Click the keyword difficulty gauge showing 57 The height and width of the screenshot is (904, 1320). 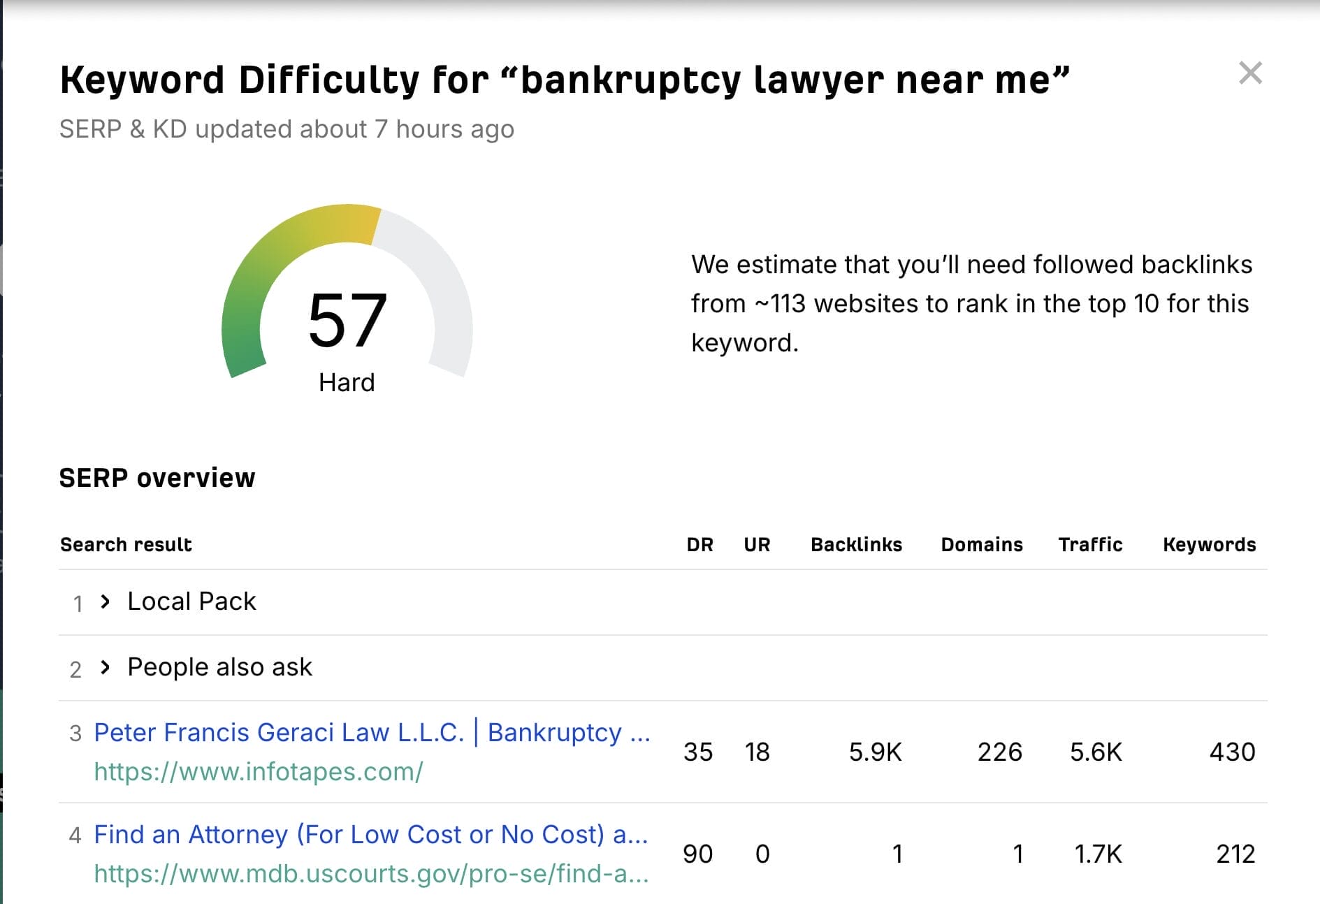point(348,318)
